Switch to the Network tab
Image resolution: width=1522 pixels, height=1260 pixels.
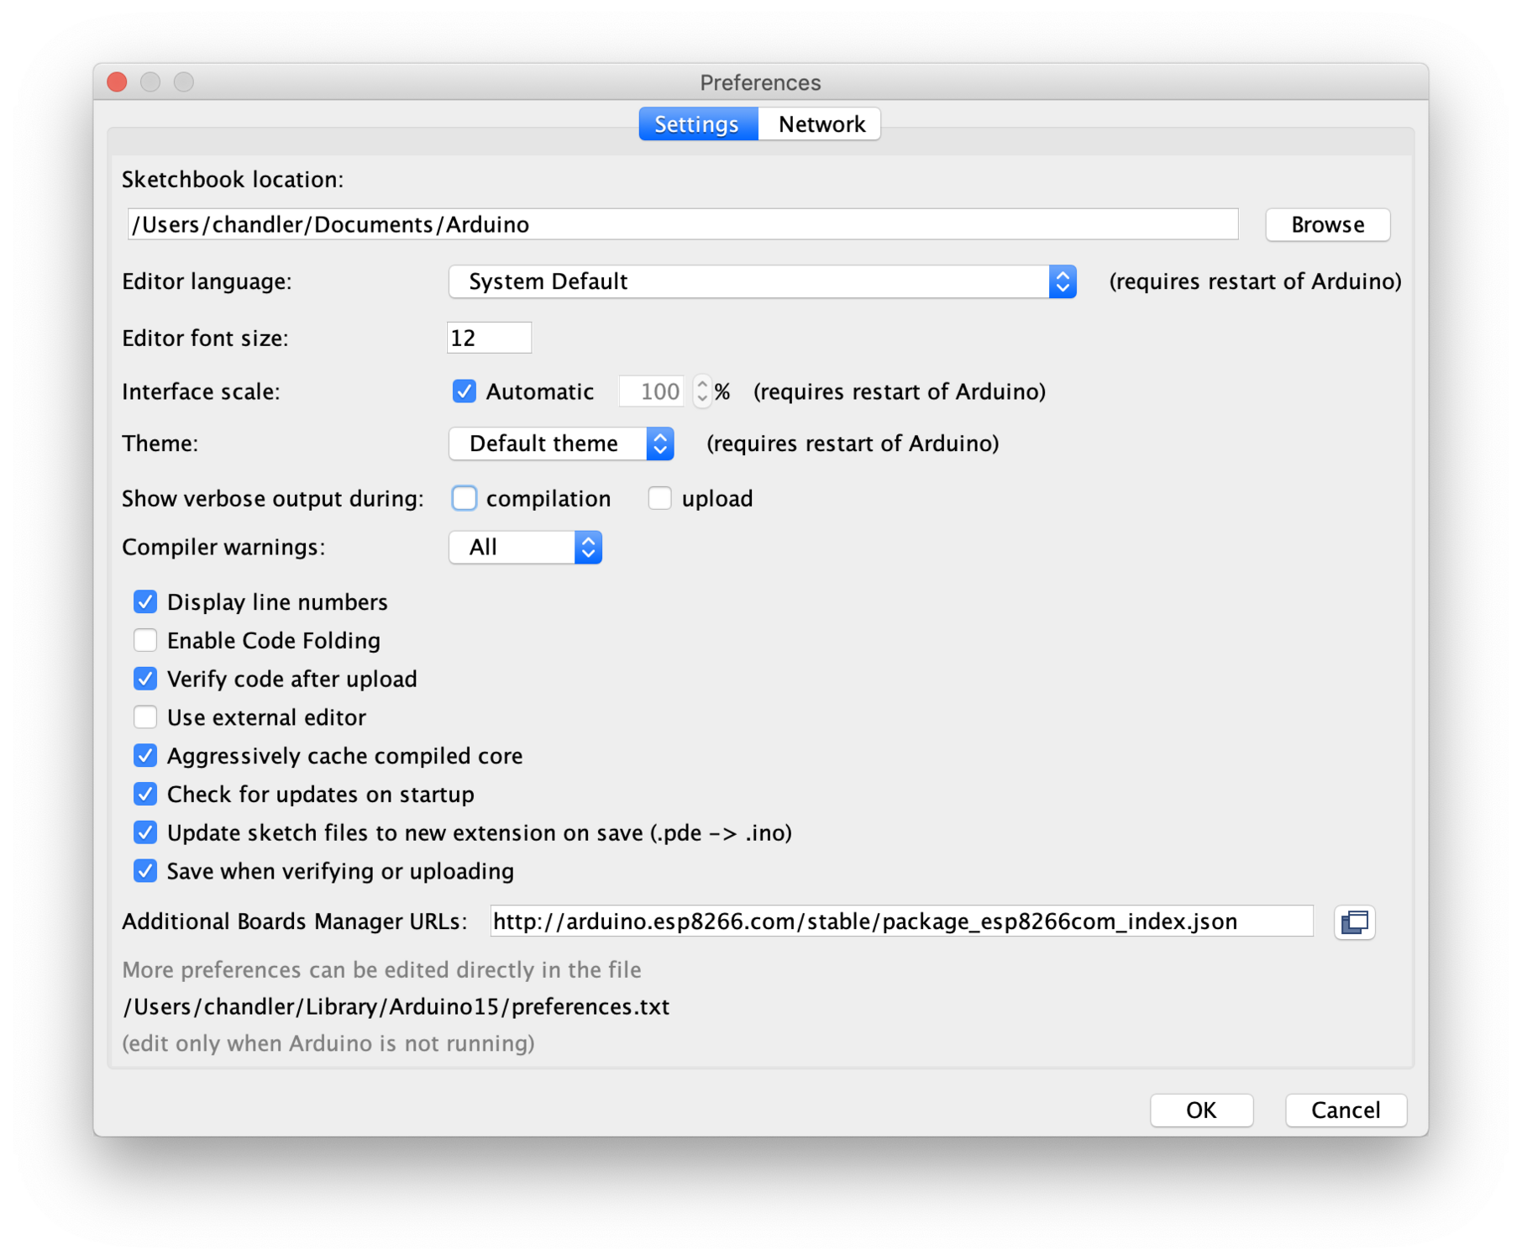[x=821, y=123]
